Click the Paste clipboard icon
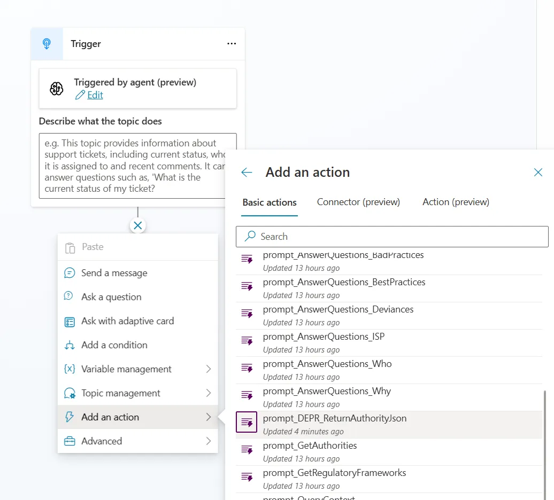The height and width of the screenshot is (500, 554). pos(70,248)
